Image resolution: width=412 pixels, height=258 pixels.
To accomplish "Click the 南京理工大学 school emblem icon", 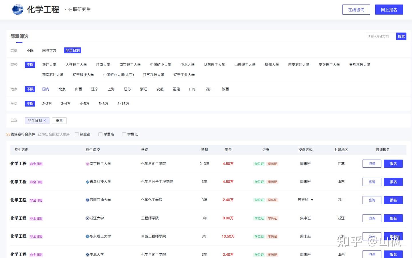I will point(88,164).
